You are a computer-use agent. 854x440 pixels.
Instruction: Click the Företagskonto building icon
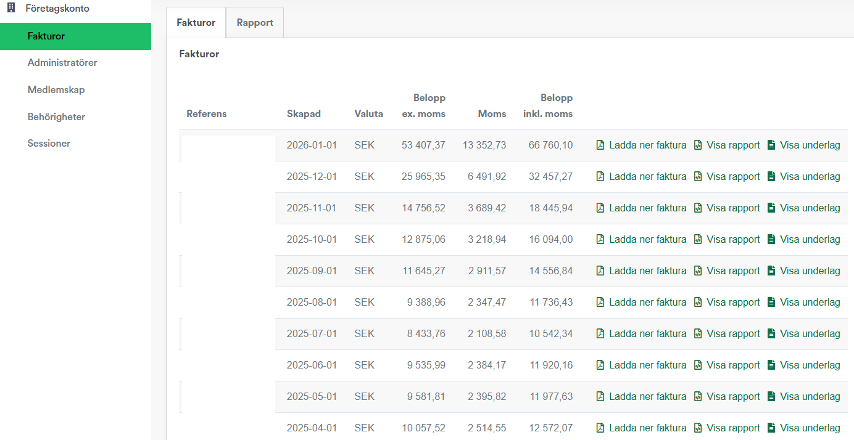point(11,9)
